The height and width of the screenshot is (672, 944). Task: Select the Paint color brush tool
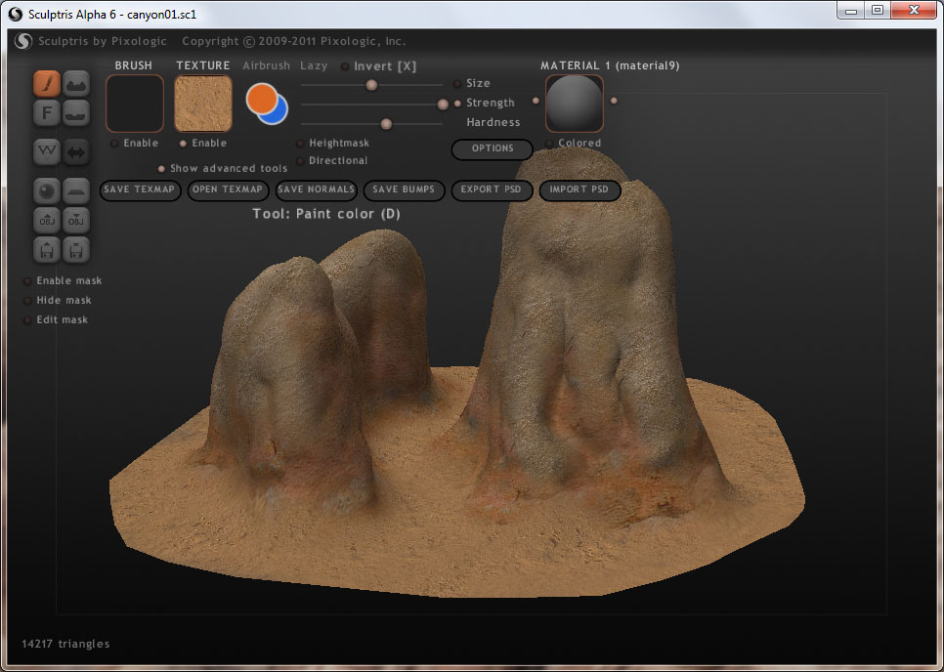(x=48, y=84)
